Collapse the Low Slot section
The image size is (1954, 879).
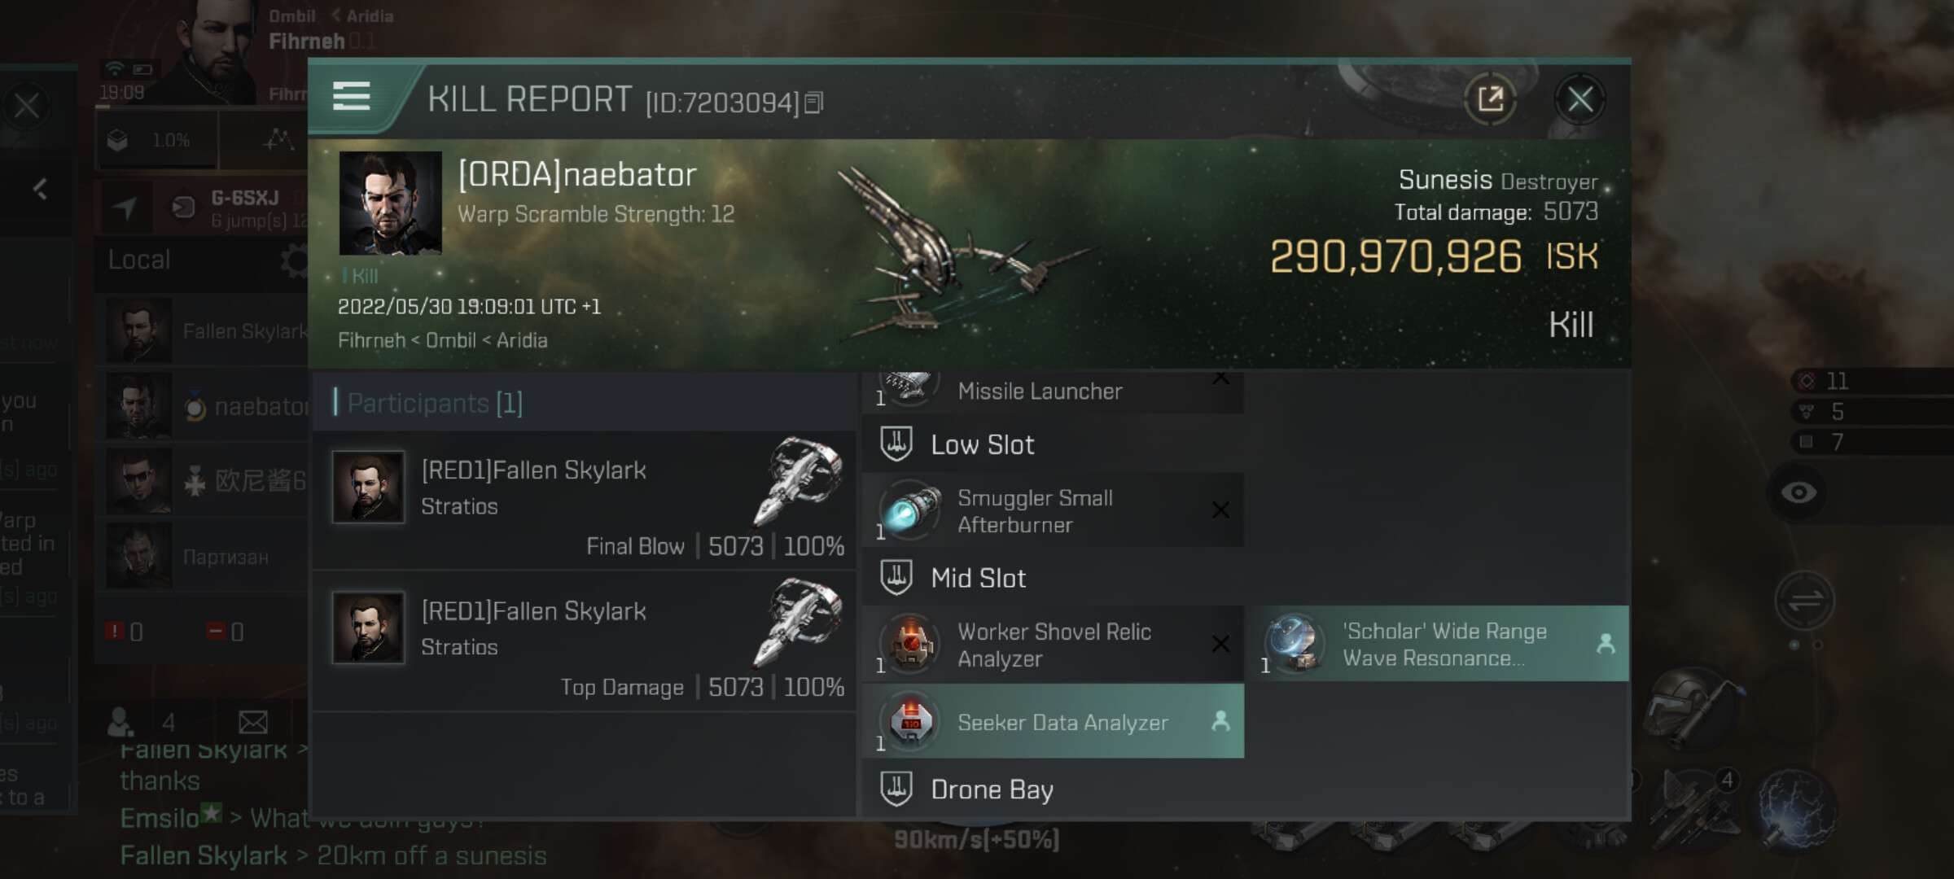pyautogui.click(x=1053, y=444)
